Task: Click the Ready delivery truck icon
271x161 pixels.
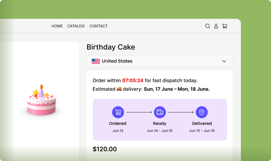Action: (x=160, y=112)
